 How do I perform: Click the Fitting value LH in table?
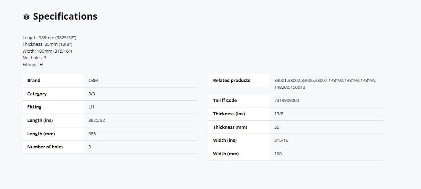91,107
